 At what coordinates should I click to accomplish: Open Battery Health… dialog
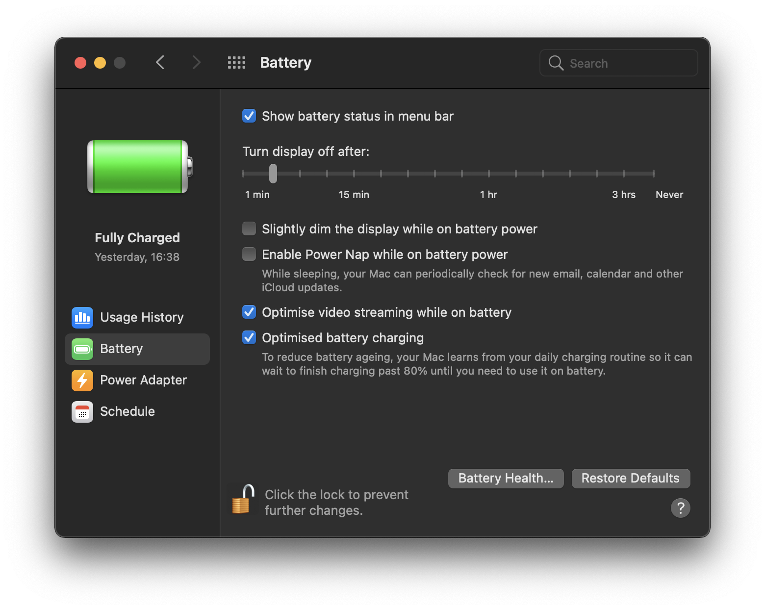tap(506, 478)
